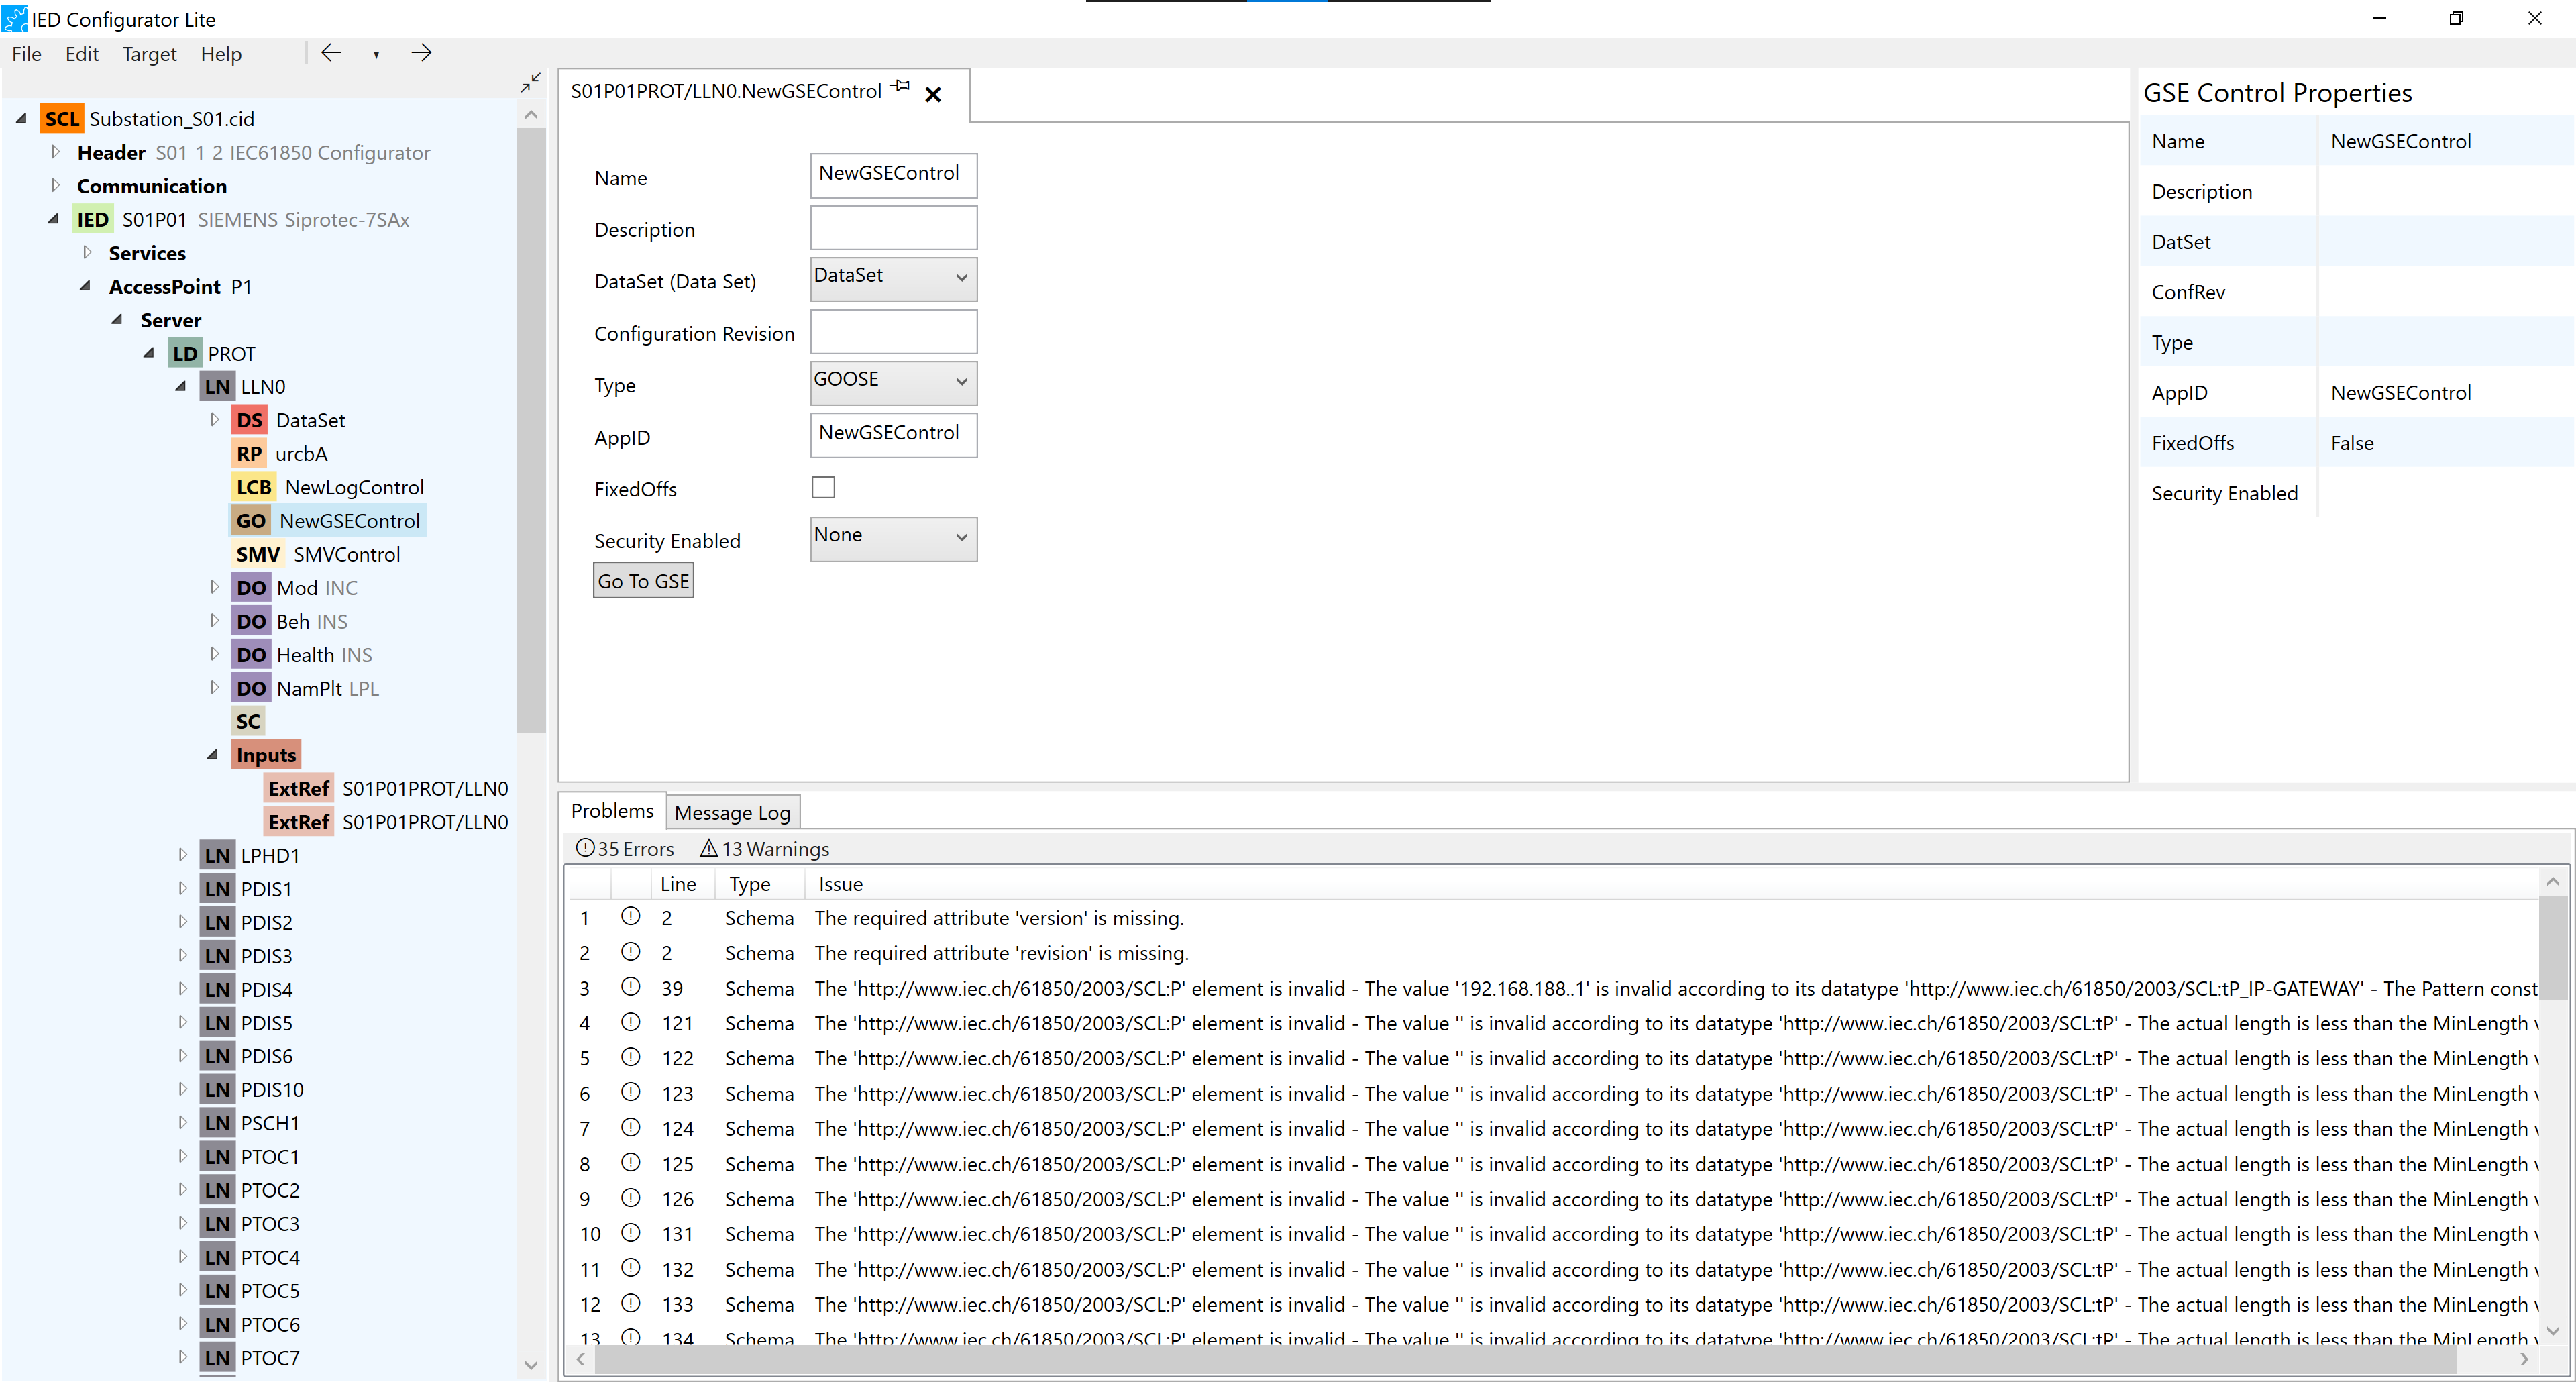Toggle the FixedOffs checkbox

tap(823, 488)
